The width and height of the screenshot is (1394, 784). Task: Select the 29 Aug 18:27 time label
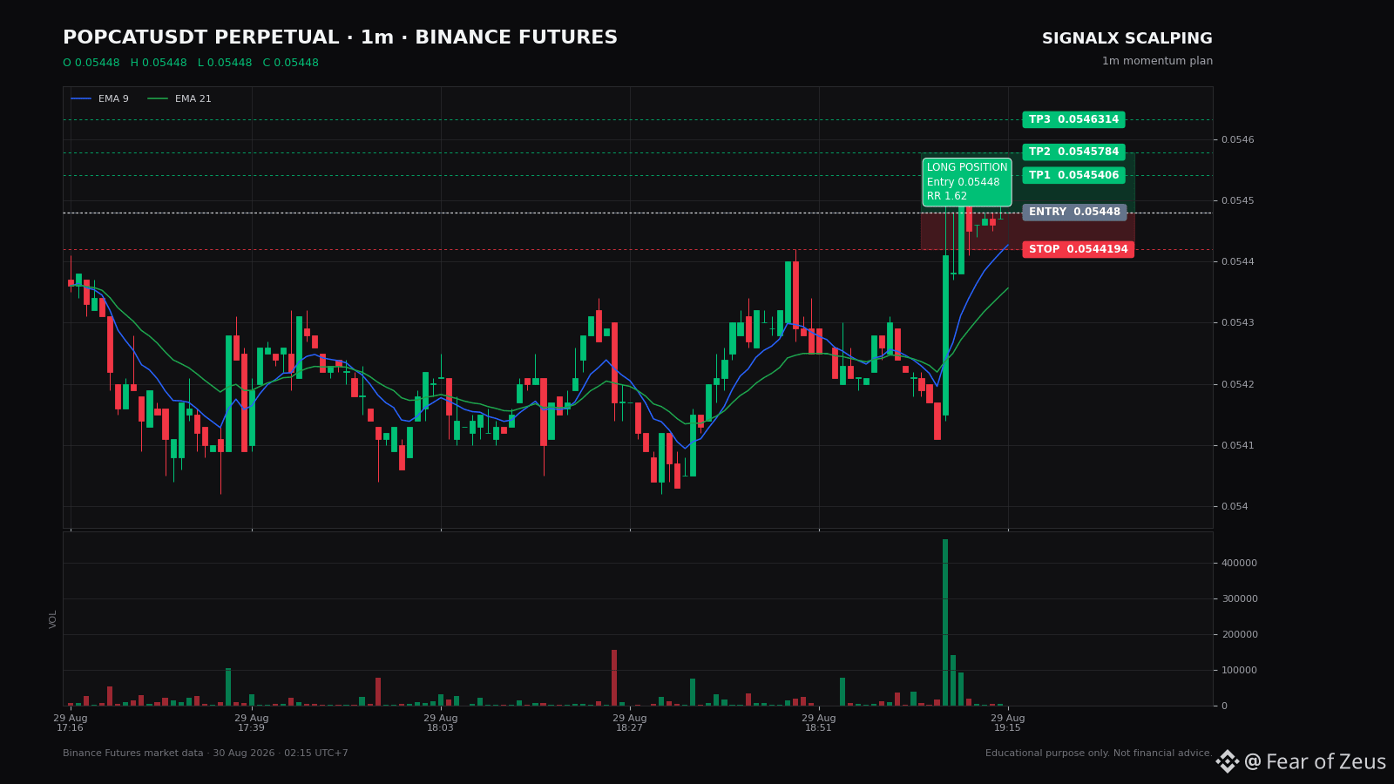pyautogui.click(x=630, y=723)
